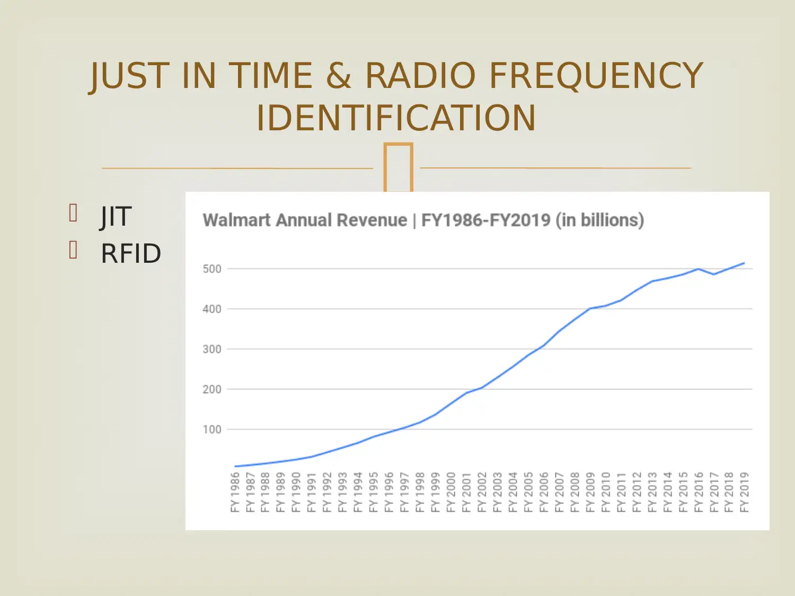Click the 'FY 2009' x-axis label
The image size is (795, 596).
coord(590,492)
